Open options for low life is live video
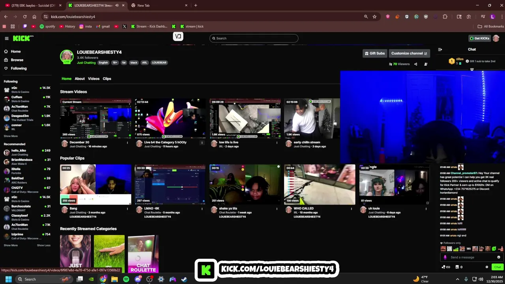This screenshot has height=284, width=505. pyautogui.click(x=277, y=142)
